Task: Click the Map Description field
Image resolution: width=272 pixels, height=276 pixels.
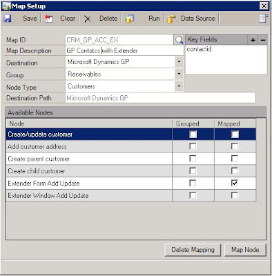Action: point(124,50)
